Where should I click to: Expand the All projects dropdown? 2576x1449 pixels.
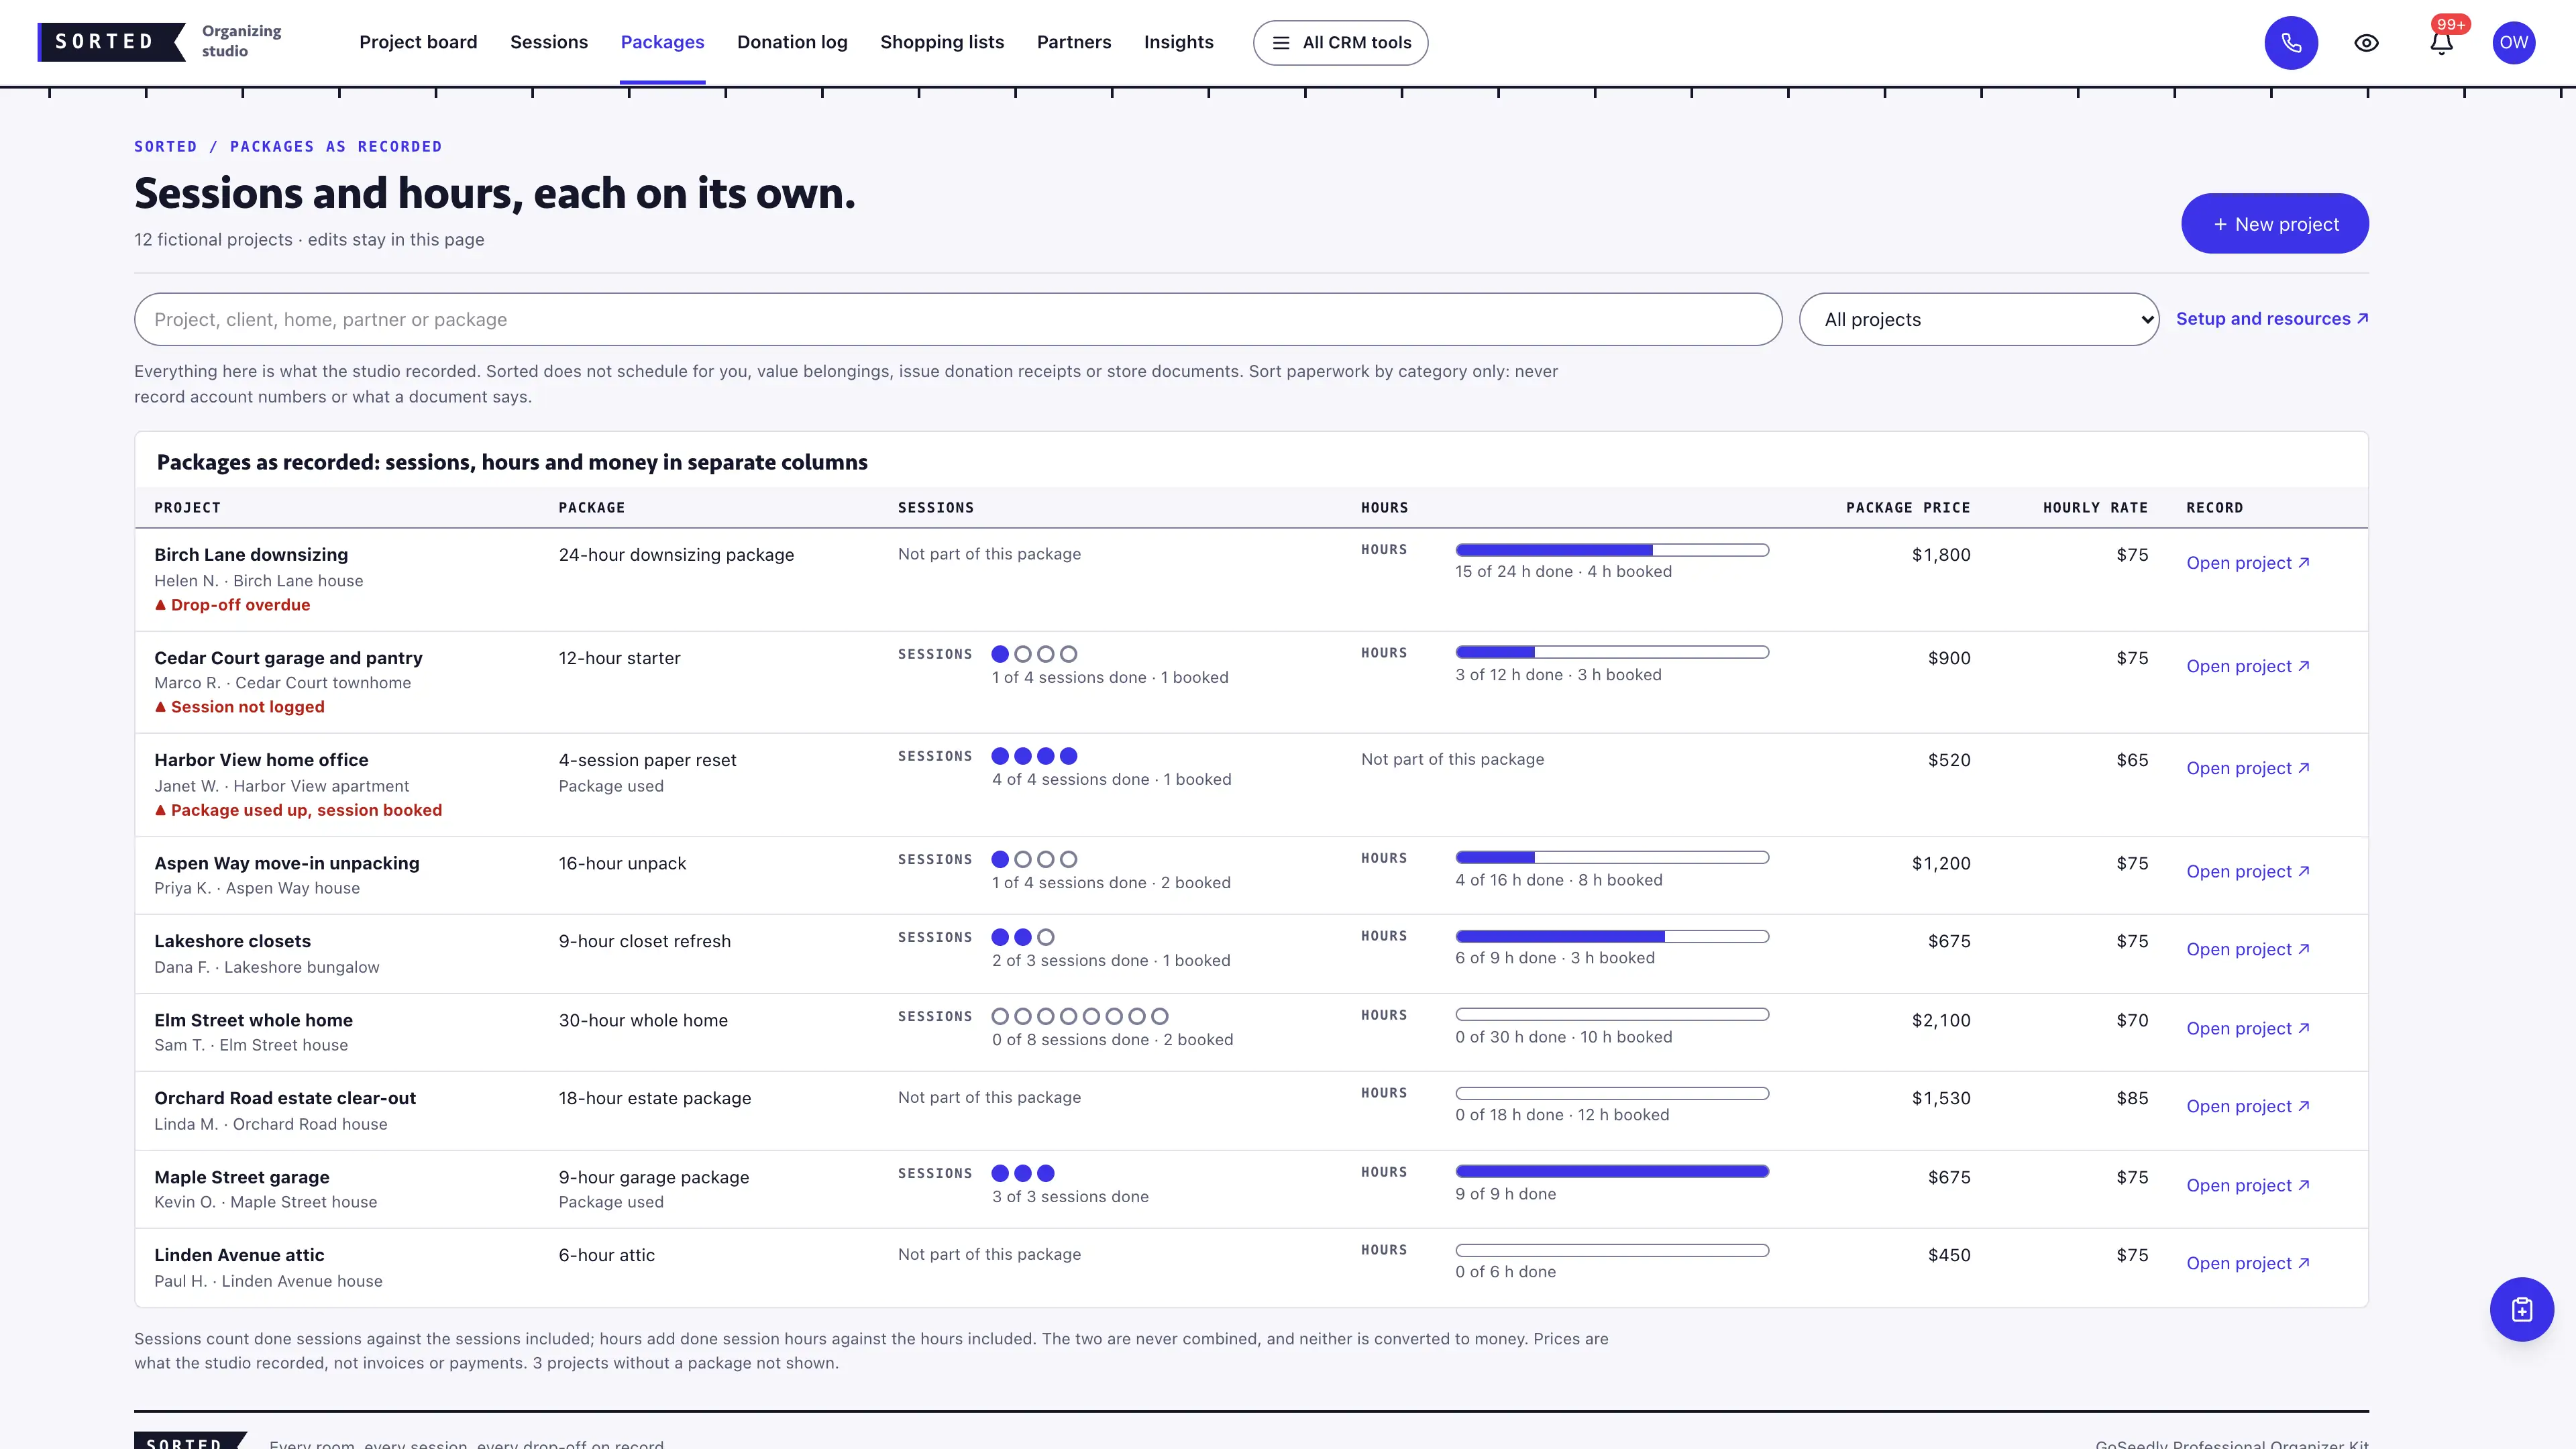point(1978,320)
